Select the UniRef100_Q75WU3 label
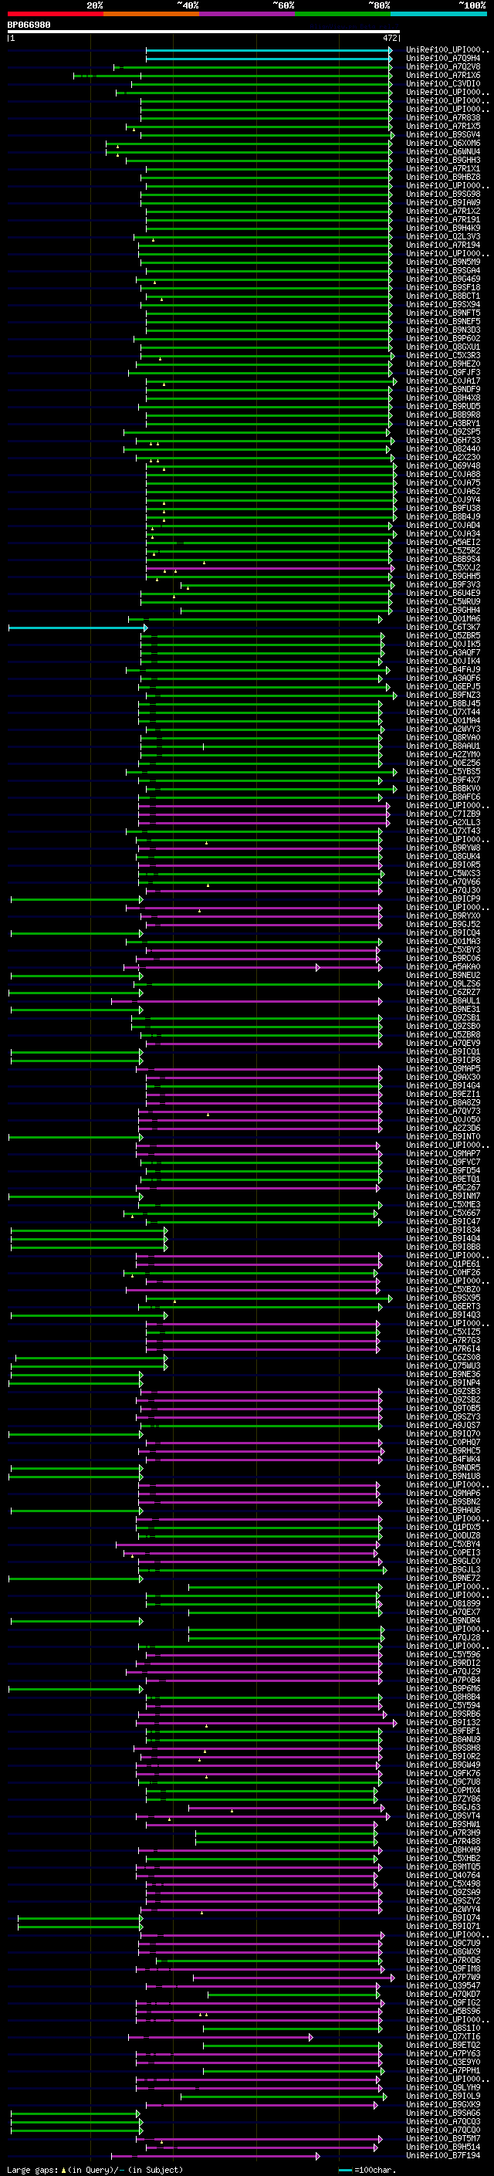Image resolution: width=494 pixels, height=2176 pixels. pyautogui.click(x=443, y=1367)
